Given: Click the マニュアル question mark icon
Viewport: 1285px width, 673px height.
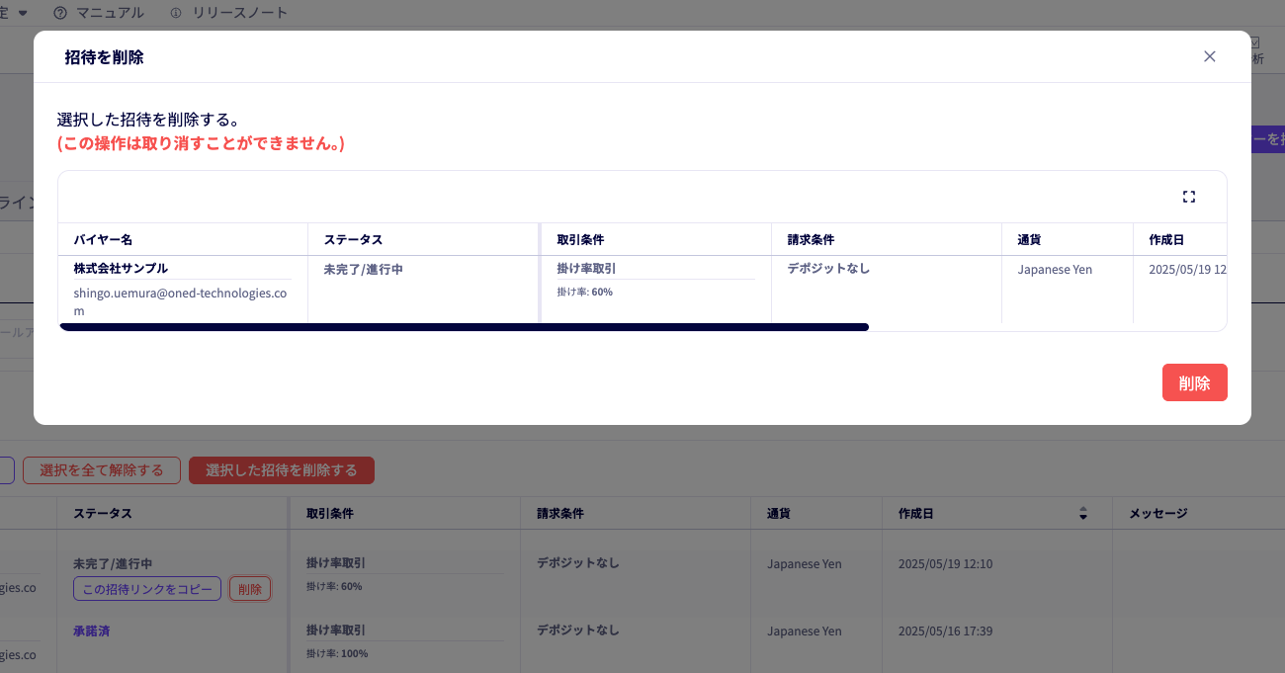Looking at the screenshot, I should click(x=61, y=13).
